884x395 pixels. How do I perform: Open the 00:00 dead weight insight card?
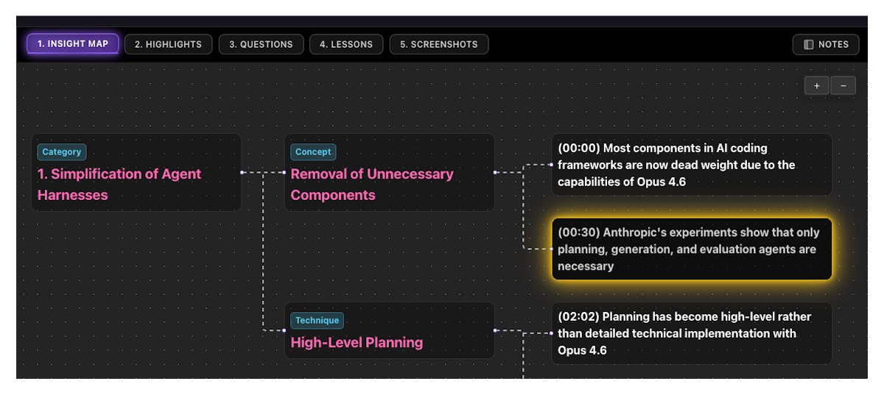[x=691, y=165]
